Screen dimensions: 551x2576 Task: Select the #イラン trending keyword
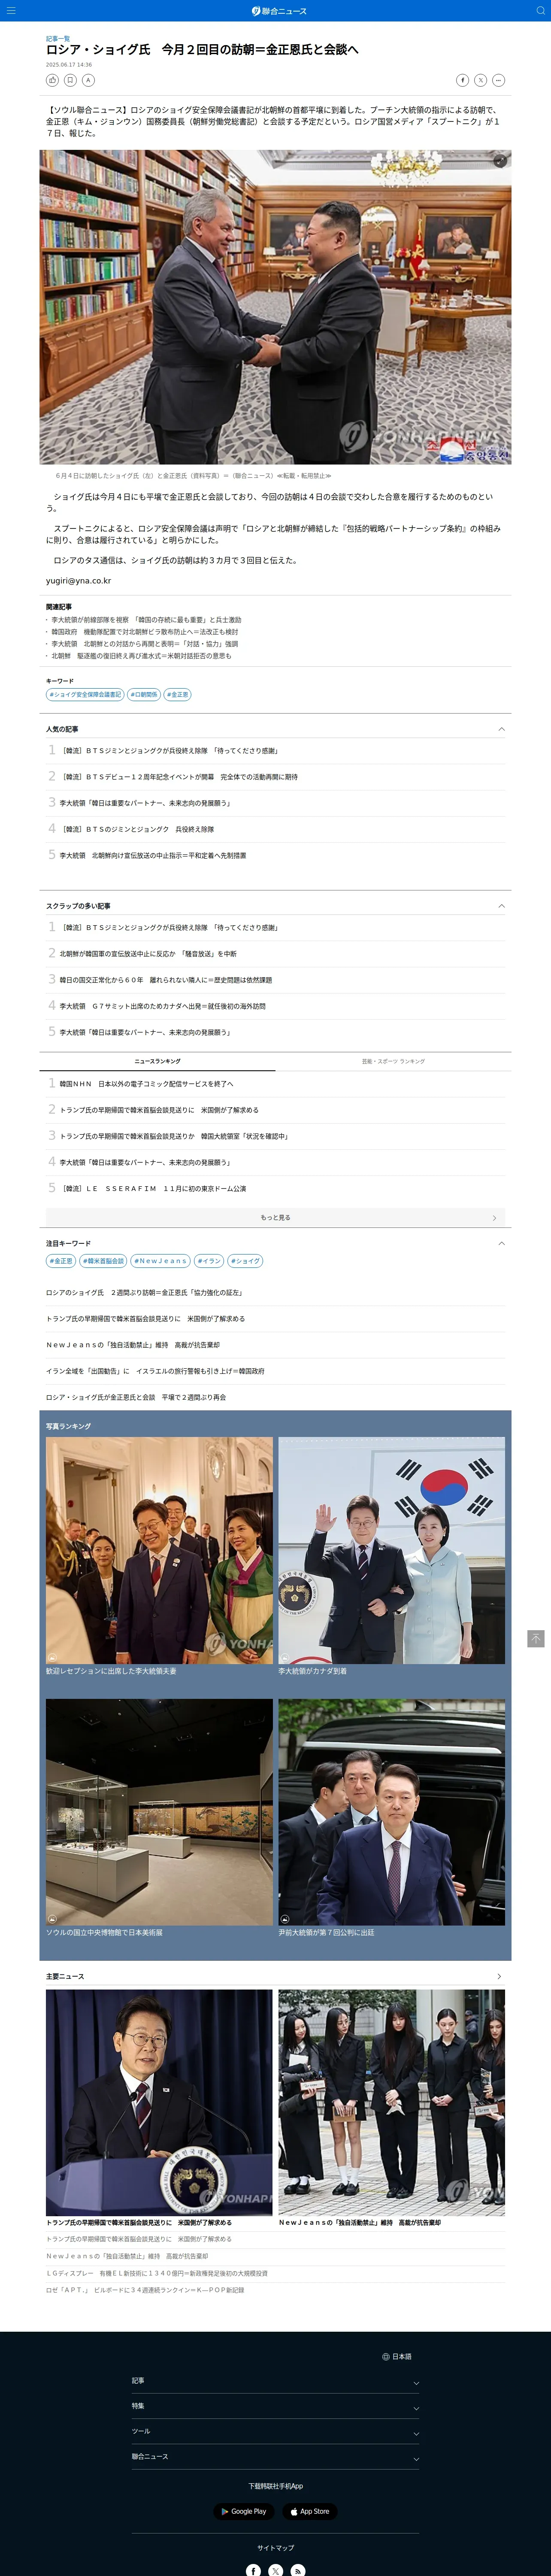pyautogui.click(x=209, y=1261)
